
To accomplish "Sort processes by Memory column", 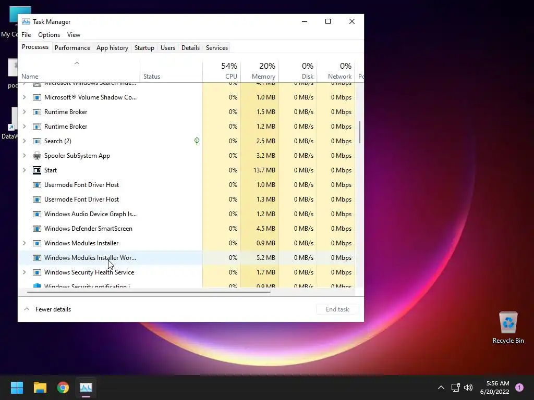I will [x=260, y=71].
